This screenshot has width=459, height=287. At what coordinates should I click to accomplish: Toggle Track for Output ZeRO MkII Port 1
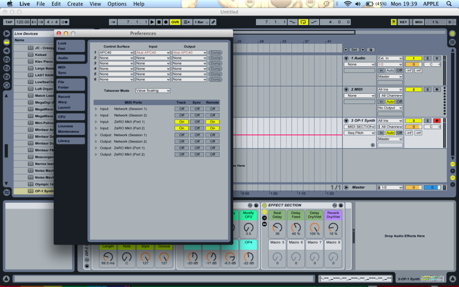tap(182, 148)
